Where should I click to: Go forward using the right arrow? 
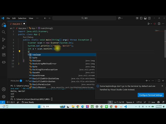pos(49,18)
